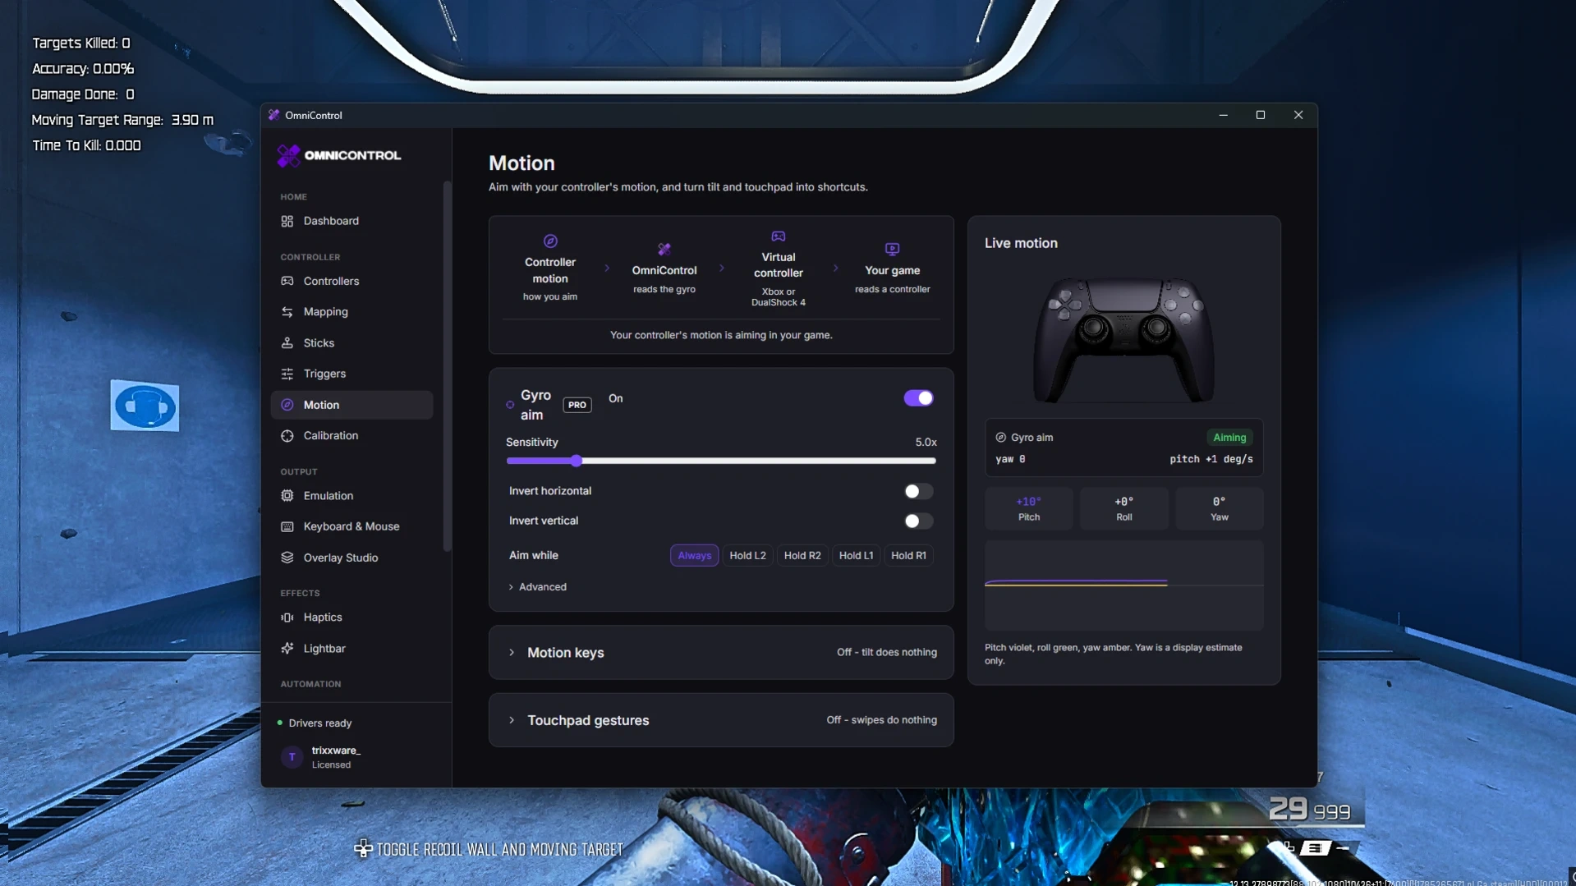The width and height of the screenshot is (1576, 886).
Task: Click the sidebar scrollbar
Action: point(447,365)
